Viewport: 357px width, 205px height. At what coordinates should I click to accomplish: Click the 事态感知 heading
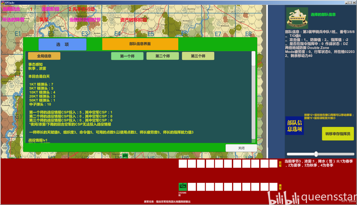point(36,64)
